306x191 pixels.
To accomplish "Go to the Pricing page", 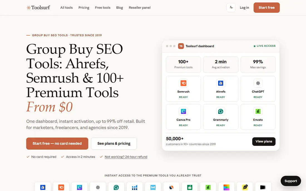I will [84, 7].
